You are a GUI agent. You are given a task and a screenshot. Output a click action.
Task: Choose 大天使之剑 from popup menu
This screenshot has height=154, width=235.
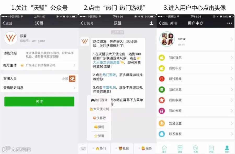coord(99,109)
